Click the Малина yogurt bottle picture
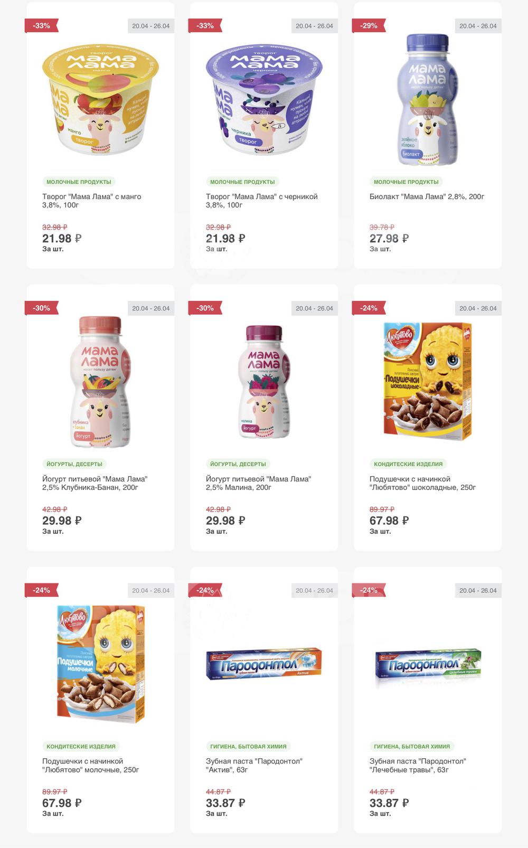 [264, 381]
